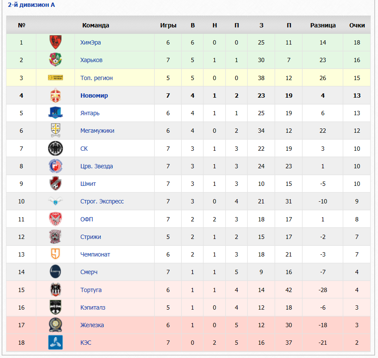This screenshot has width=378, height=358.
Task: Click the Очки column header
Action: [357, 25]
